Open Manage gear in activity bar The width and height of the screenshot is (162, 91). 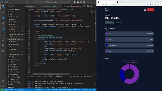3,86
